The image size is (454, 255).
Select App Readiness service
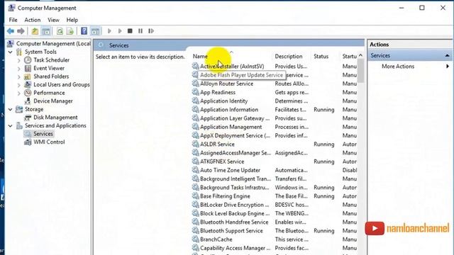218,92
